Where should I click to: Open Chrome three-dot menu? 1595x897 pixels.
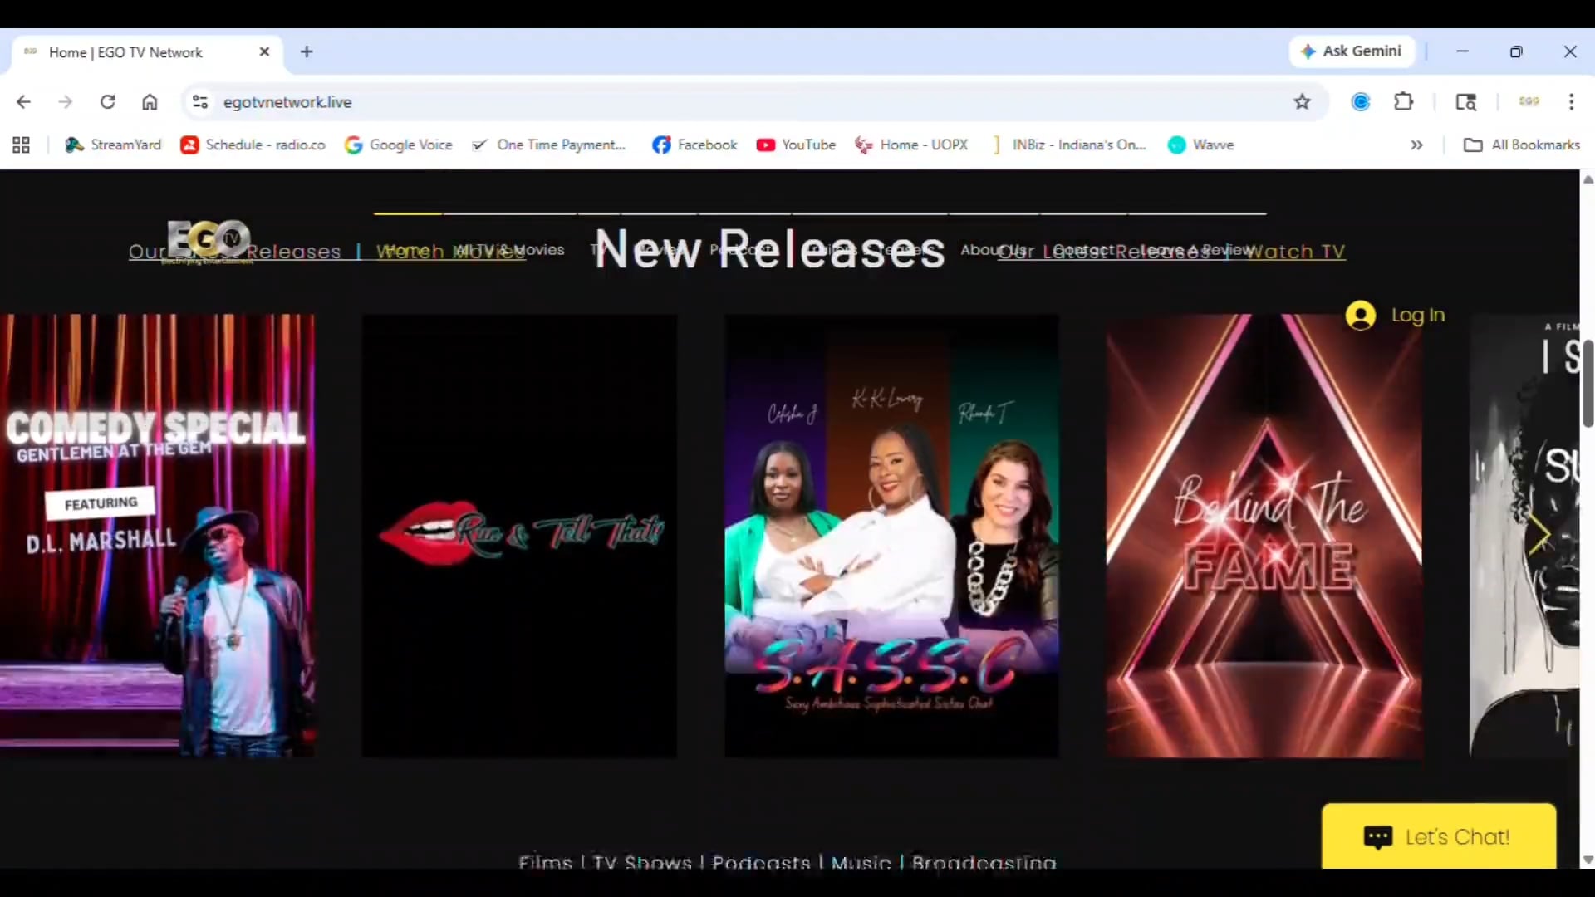[x=1571, y=101]
